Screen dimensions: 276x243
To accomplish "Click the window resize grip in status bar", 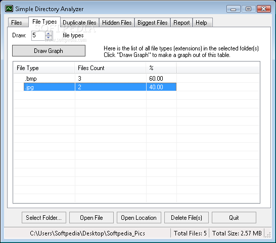I will pyautogui.click(x=268, y=235).
